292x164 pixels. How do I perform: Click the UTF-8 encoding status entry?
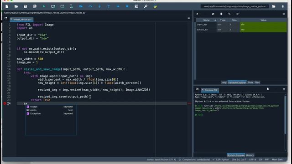252,159
